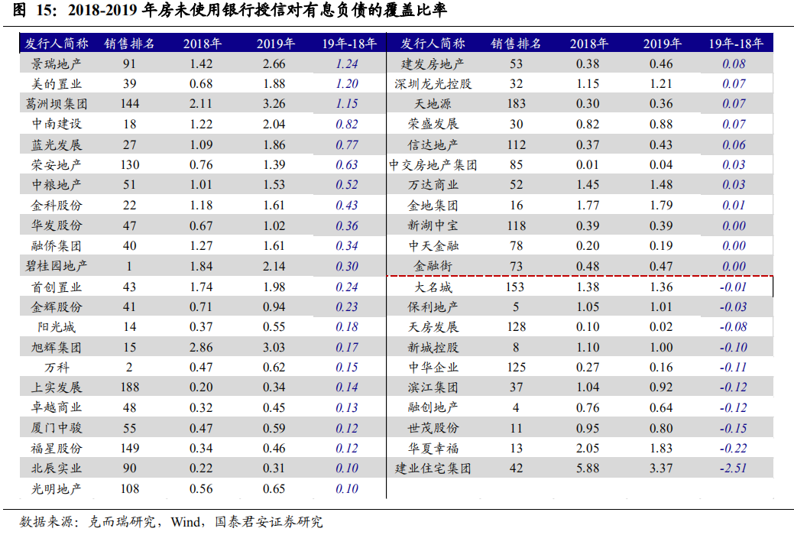Select the 旭辉集团 name cell
794x535 pixels.
pos(57,347)
